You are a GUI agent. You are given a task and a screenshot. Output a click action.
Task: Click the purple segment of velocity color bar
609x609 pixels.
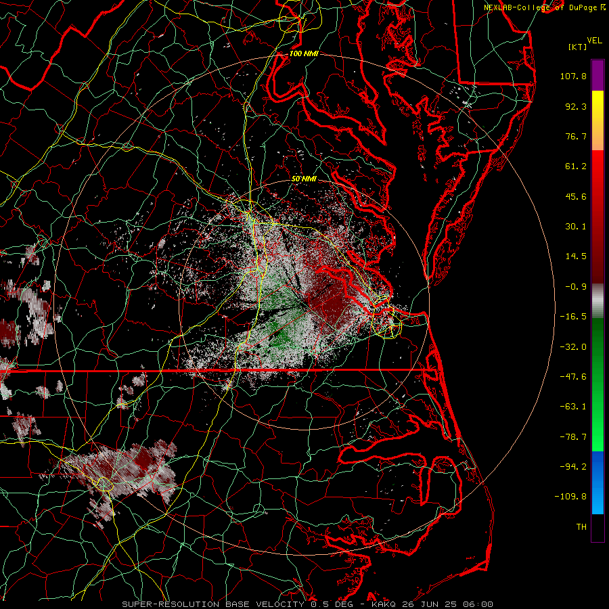pos(597,75)
